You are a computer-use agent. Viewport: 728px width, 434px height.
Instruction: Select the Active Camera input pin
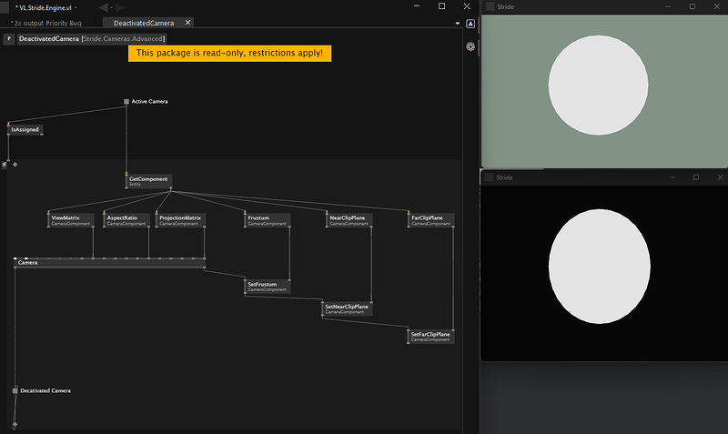pyautogui.click(x=126, y=101)
